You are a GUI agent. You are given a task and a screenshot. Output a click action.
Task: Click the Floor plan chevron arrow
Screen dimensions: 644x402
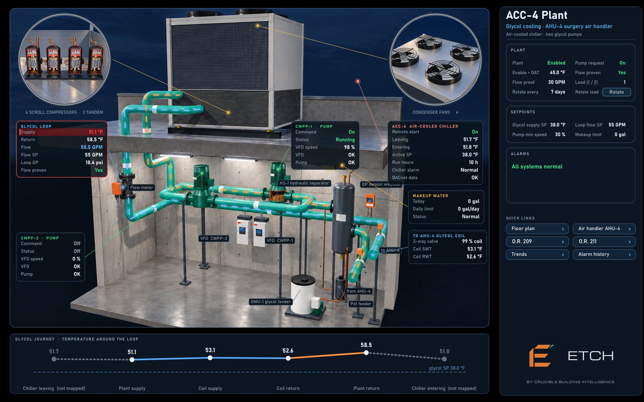click(563, 229)
